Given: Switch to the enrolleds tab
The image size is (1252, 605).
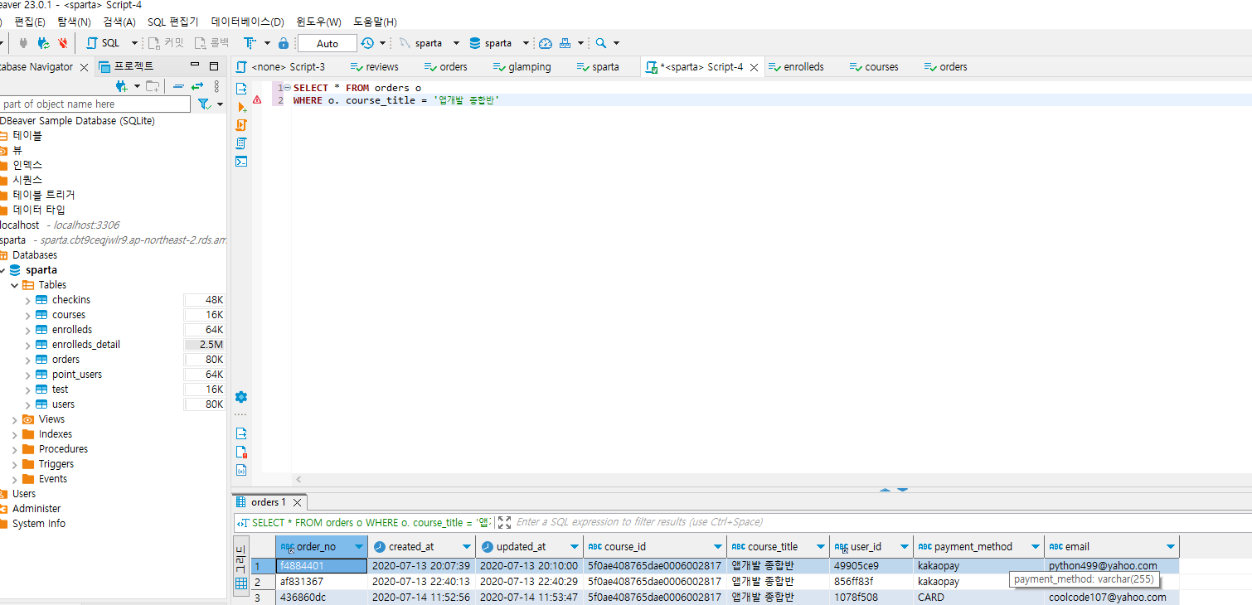Looking at the screenshot, I should click(795, 67).
